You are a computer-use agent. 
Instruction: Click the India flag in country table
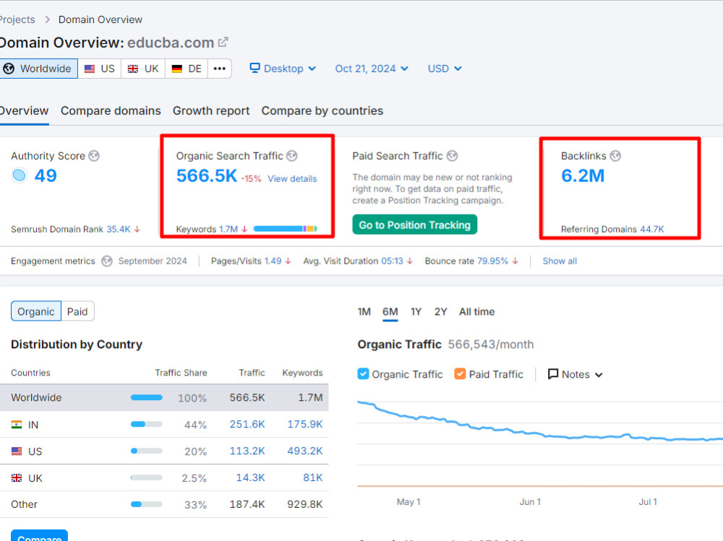[17, 425]
